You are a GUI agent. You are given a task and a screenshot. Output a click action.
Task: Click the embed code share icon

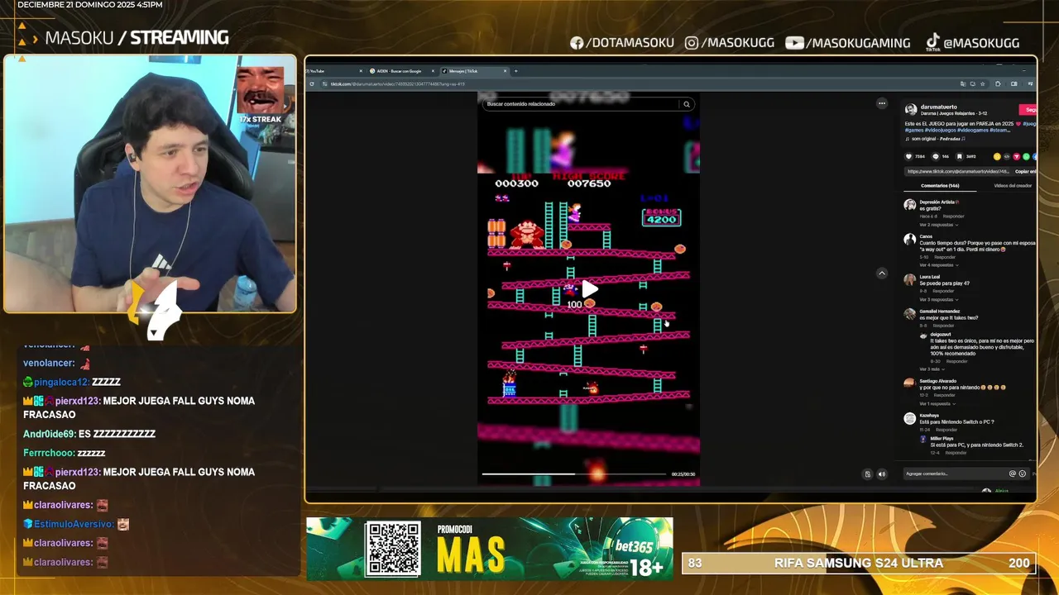coord(1007,156)
